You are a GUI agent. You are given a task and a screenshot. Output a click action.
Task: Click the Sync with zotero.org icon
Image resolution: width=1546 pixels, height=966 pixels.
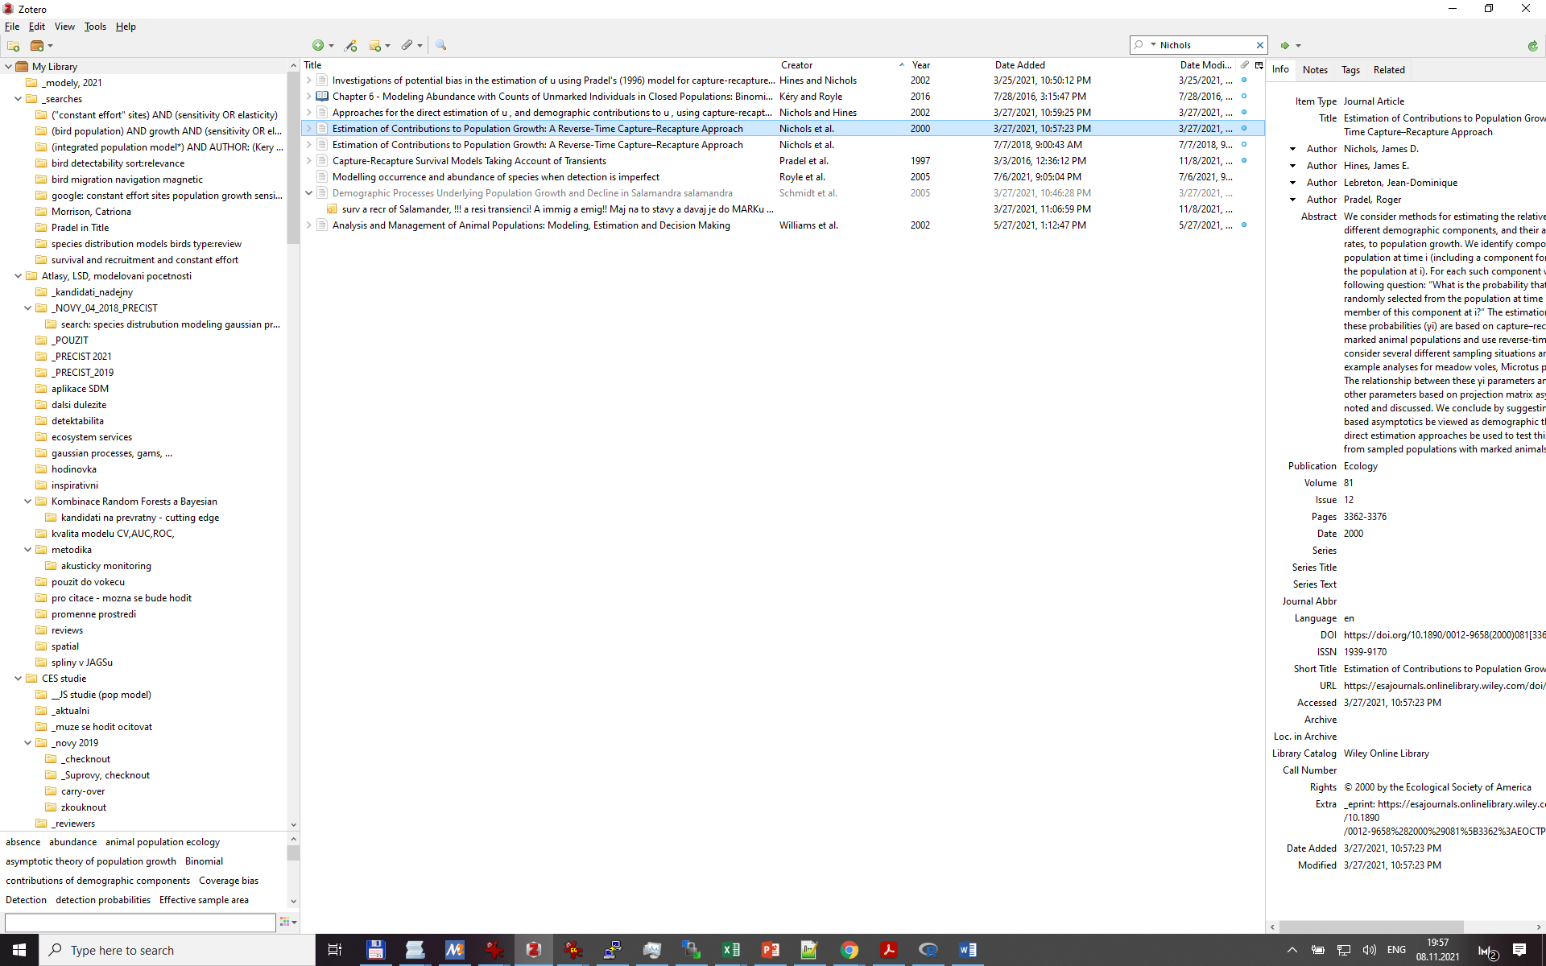[1532, 46]
